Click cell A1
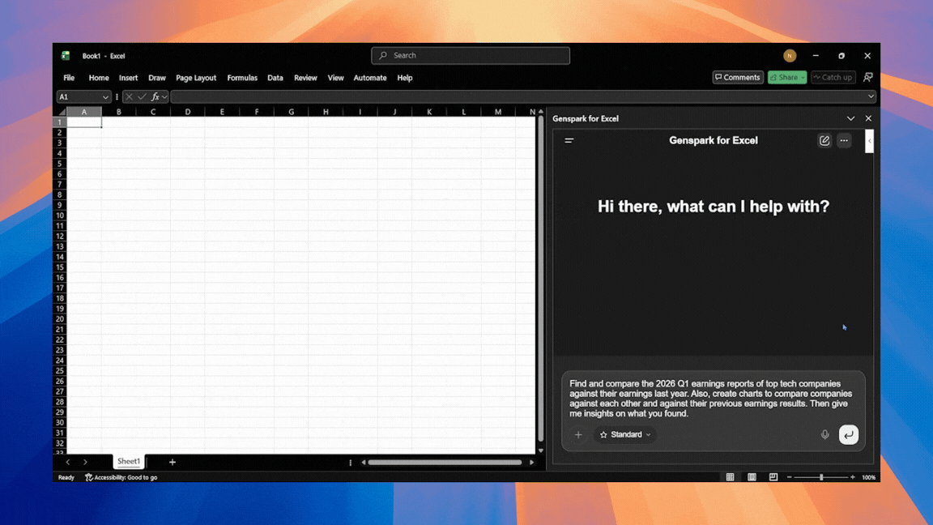 tap(84, 122)
